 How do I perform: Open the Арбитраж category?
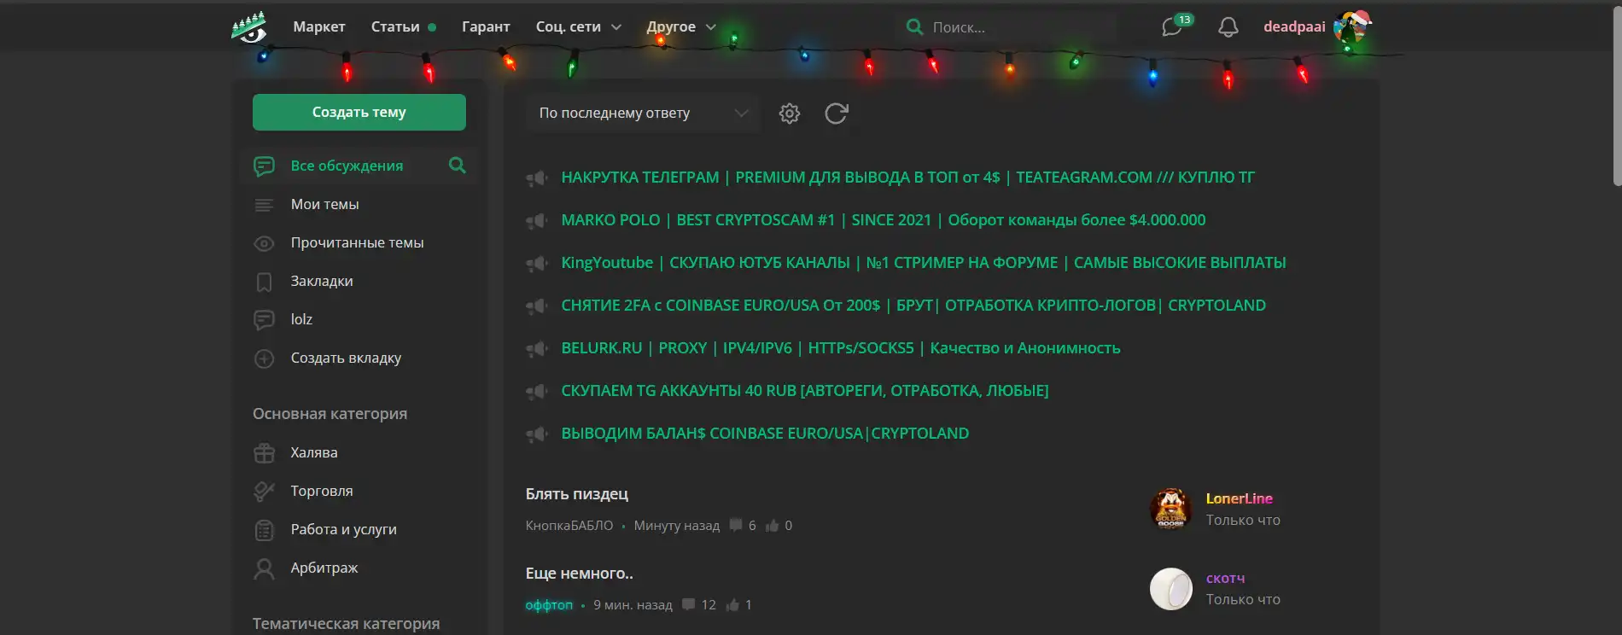click(324, 568)
